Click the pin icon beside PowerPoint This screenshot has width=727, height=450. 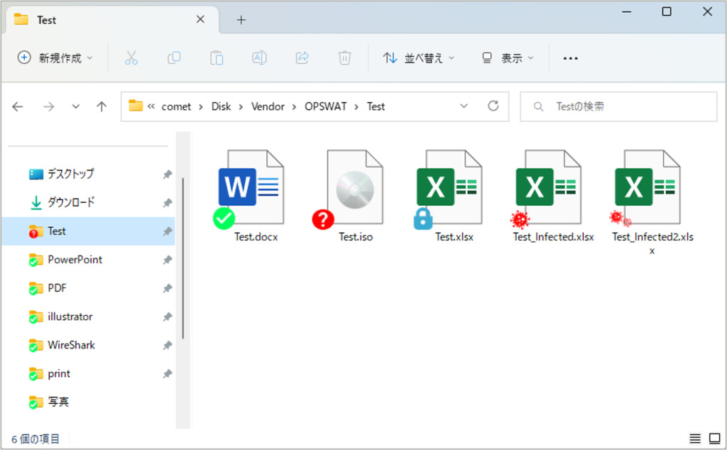(x=168, y=260)
